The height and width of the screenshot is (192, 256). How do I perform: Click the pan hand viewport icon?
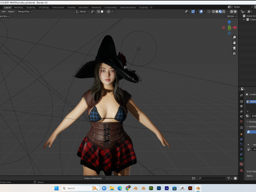234,43
